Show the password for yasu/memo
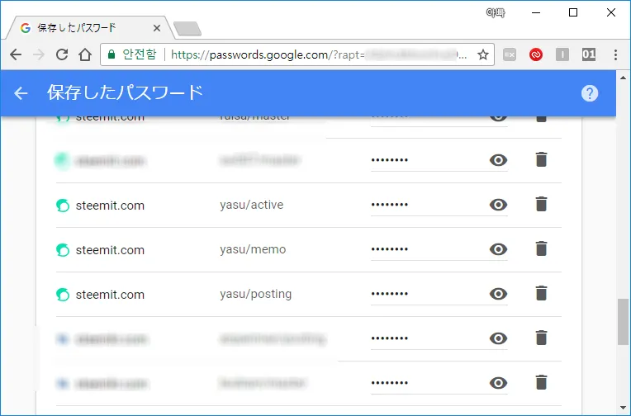 click(498, 249)
